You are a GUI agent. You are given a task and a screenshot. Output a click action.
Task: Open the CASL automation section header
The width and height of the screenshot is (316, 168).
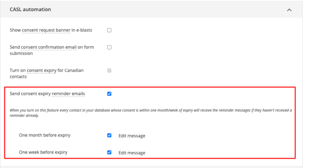click(x=151, y=9)
